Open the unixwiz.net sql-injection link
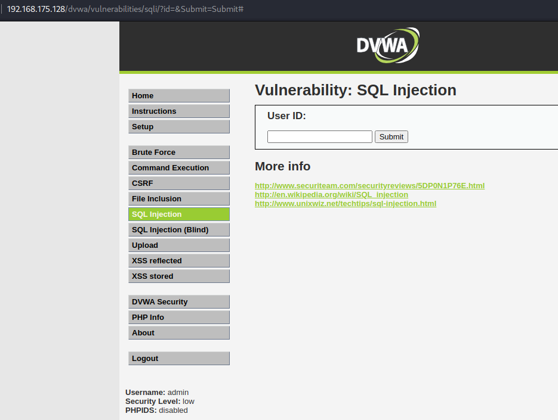 coord(346,204)
